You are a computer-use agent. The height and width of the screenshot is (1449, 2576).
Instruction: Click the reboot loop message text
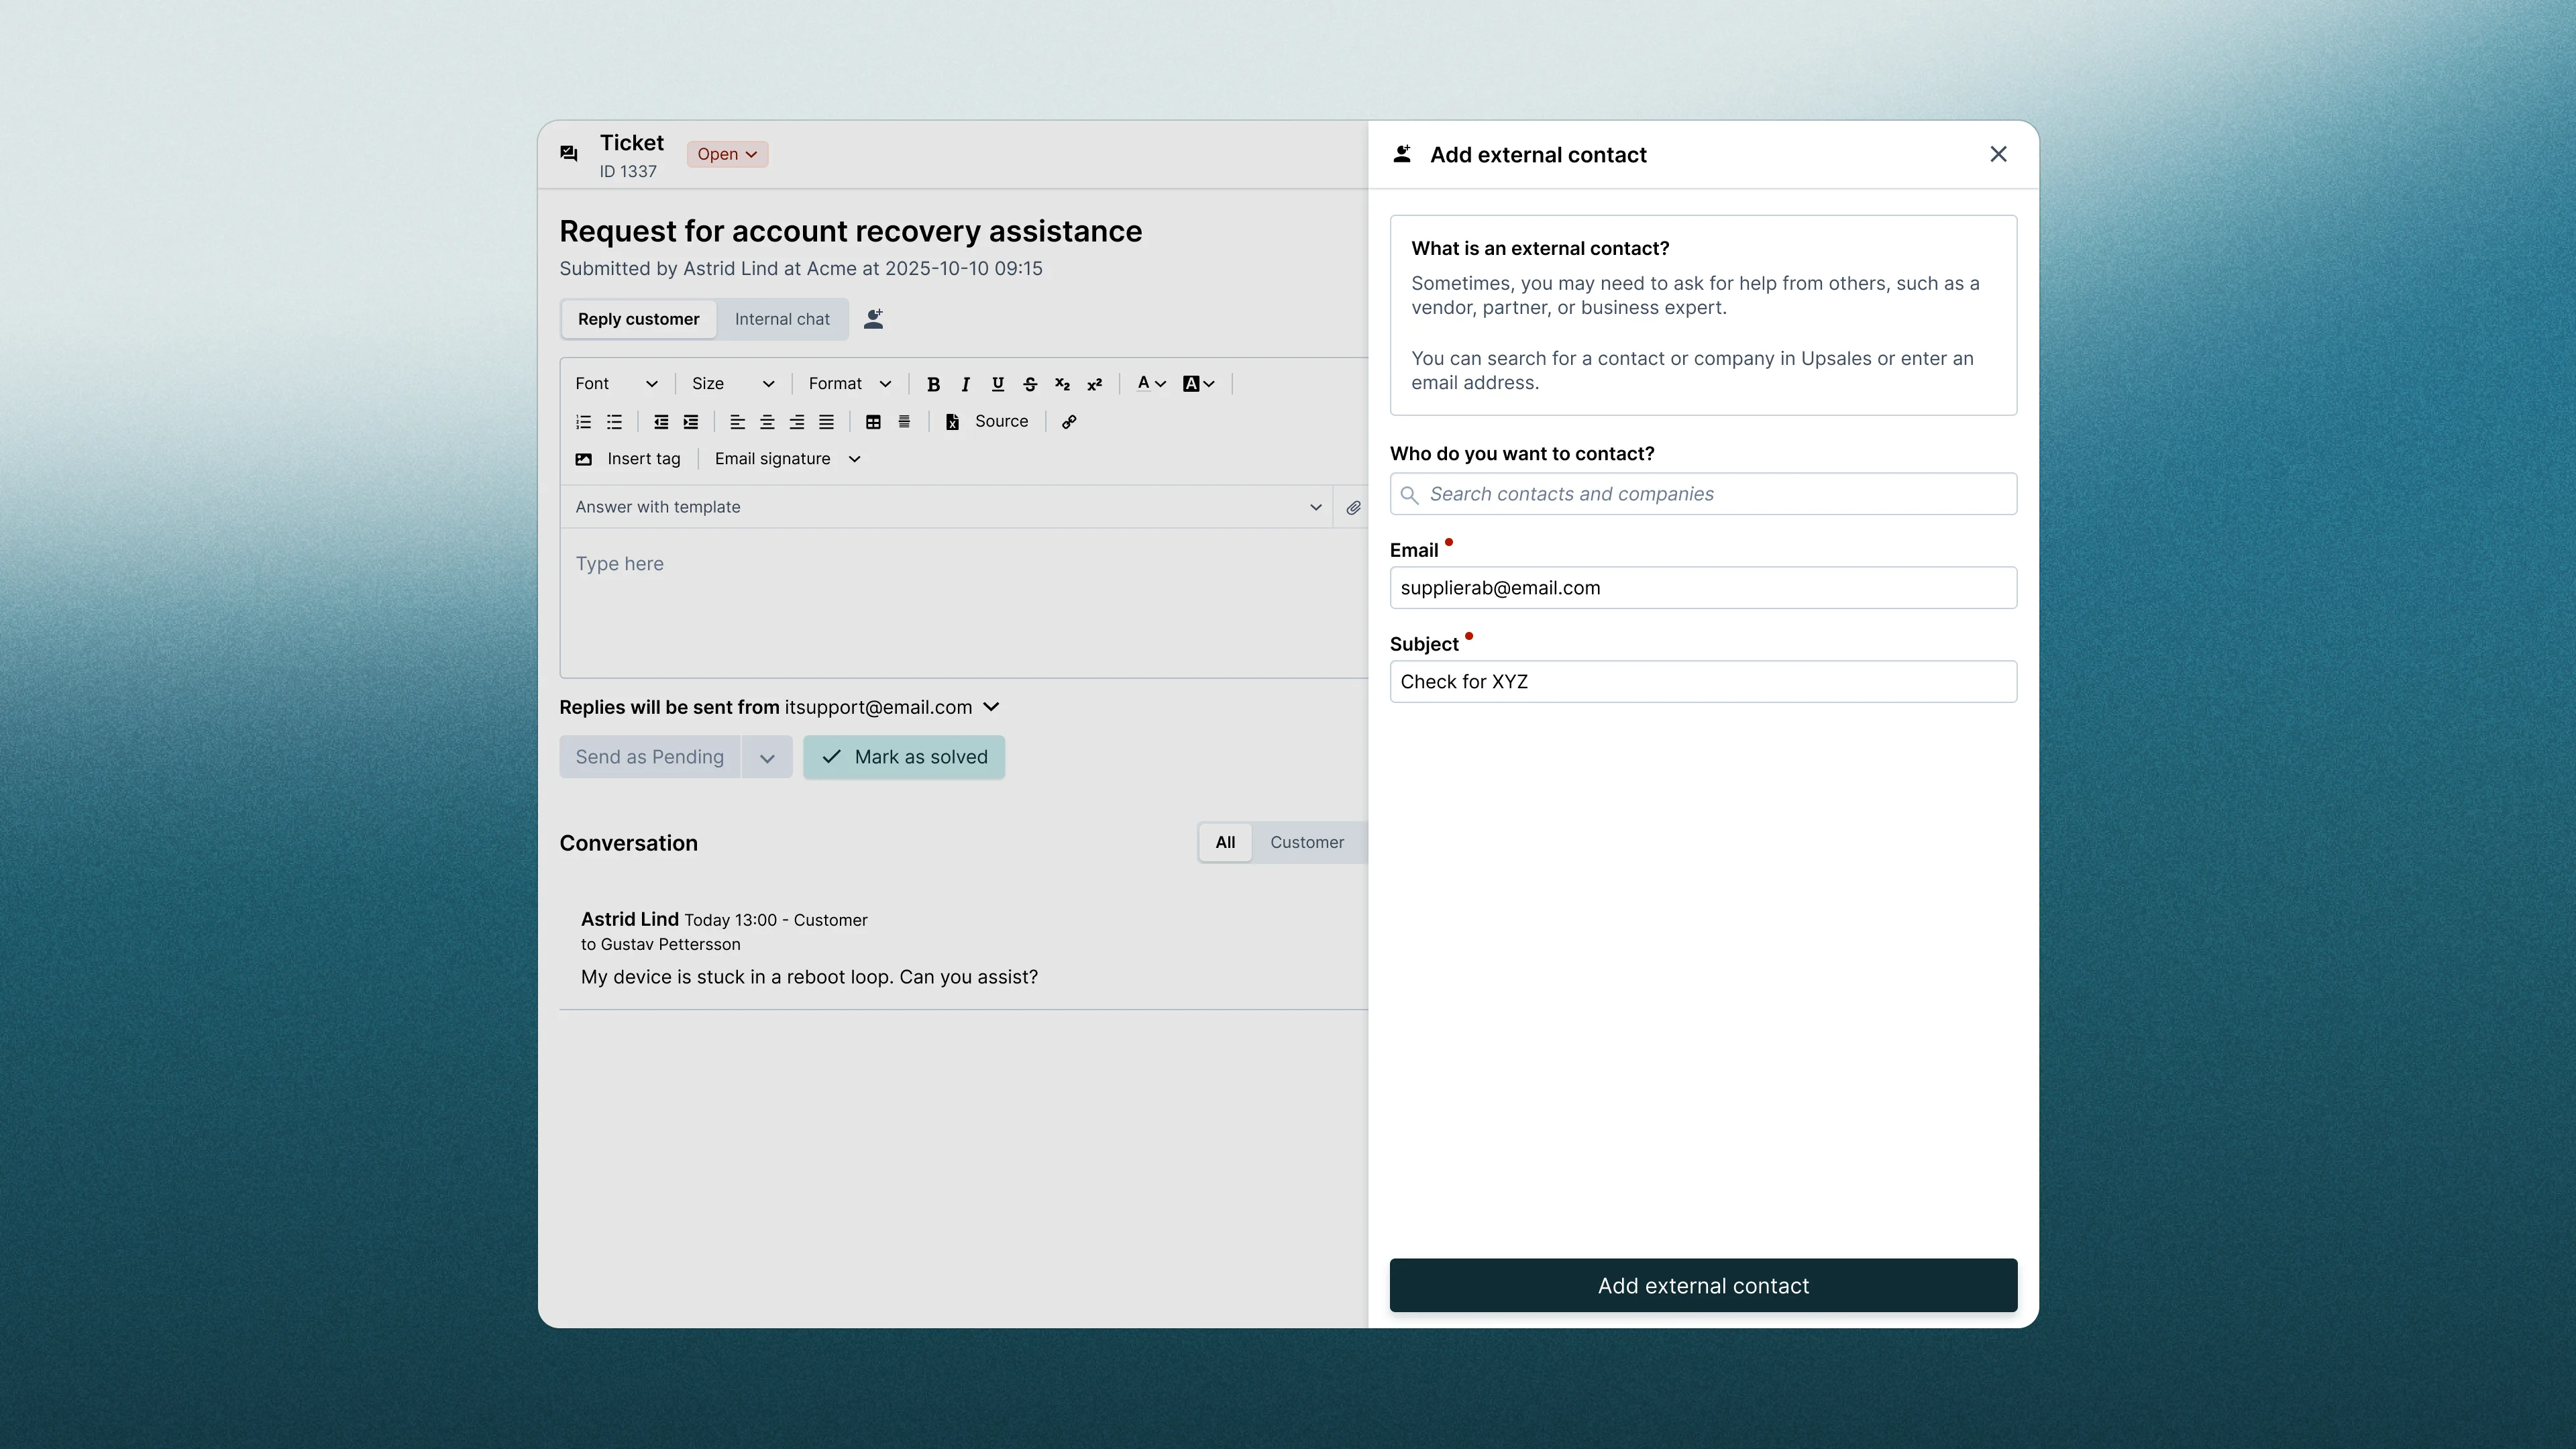click(x=809, y=978)
